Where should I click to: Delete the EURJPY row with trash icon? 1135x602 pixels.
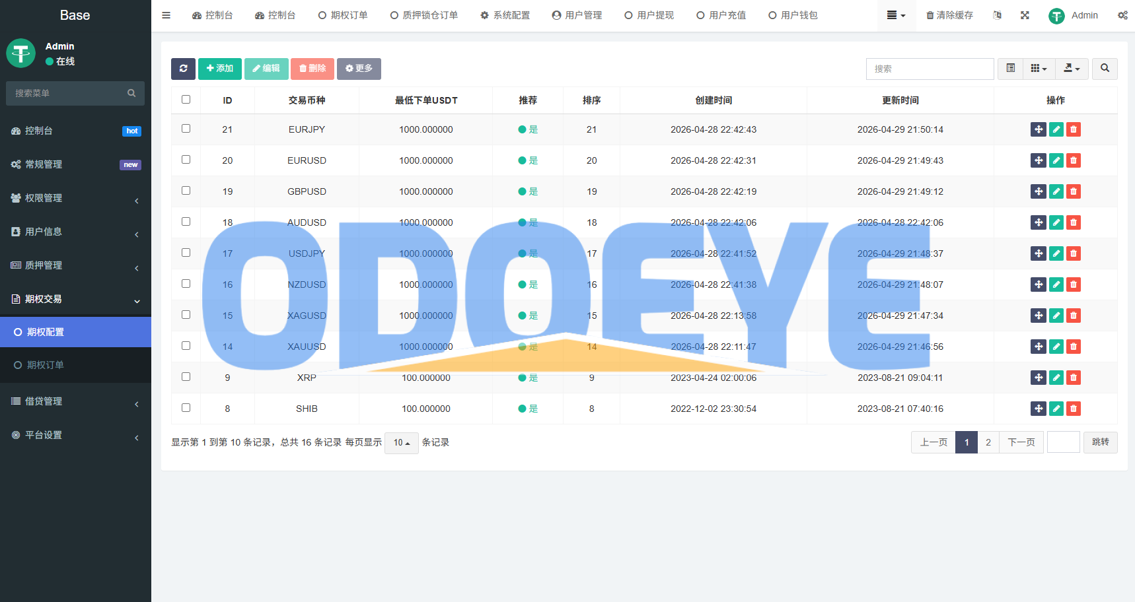point(1074,129)
